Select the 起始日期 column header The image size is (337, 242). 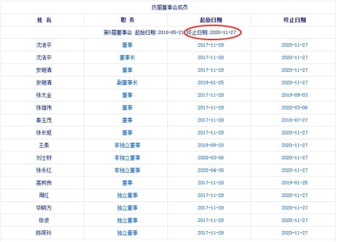(210, 20)
